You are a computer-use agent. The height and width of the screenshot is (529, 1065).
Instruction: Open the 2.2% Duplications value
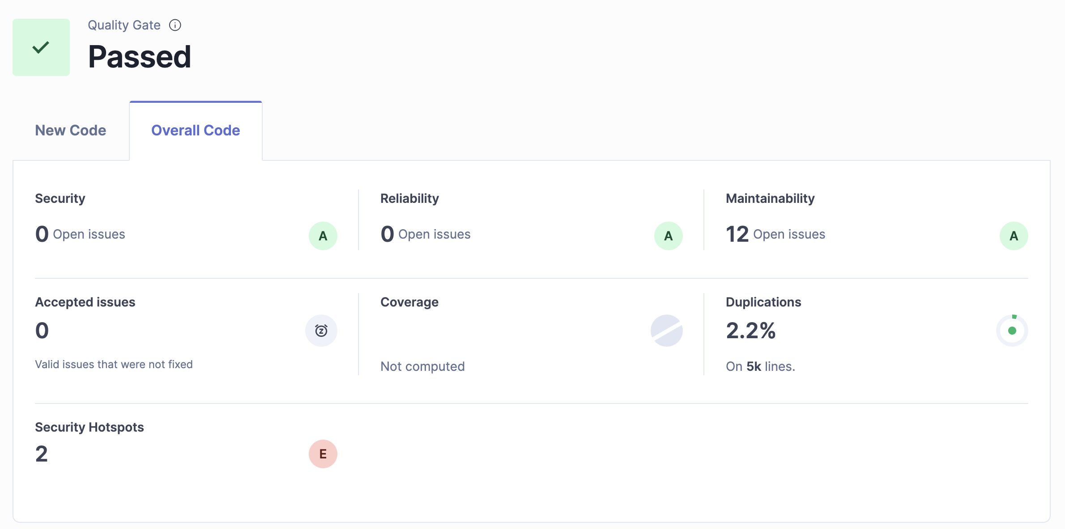[x=750, y=331]
